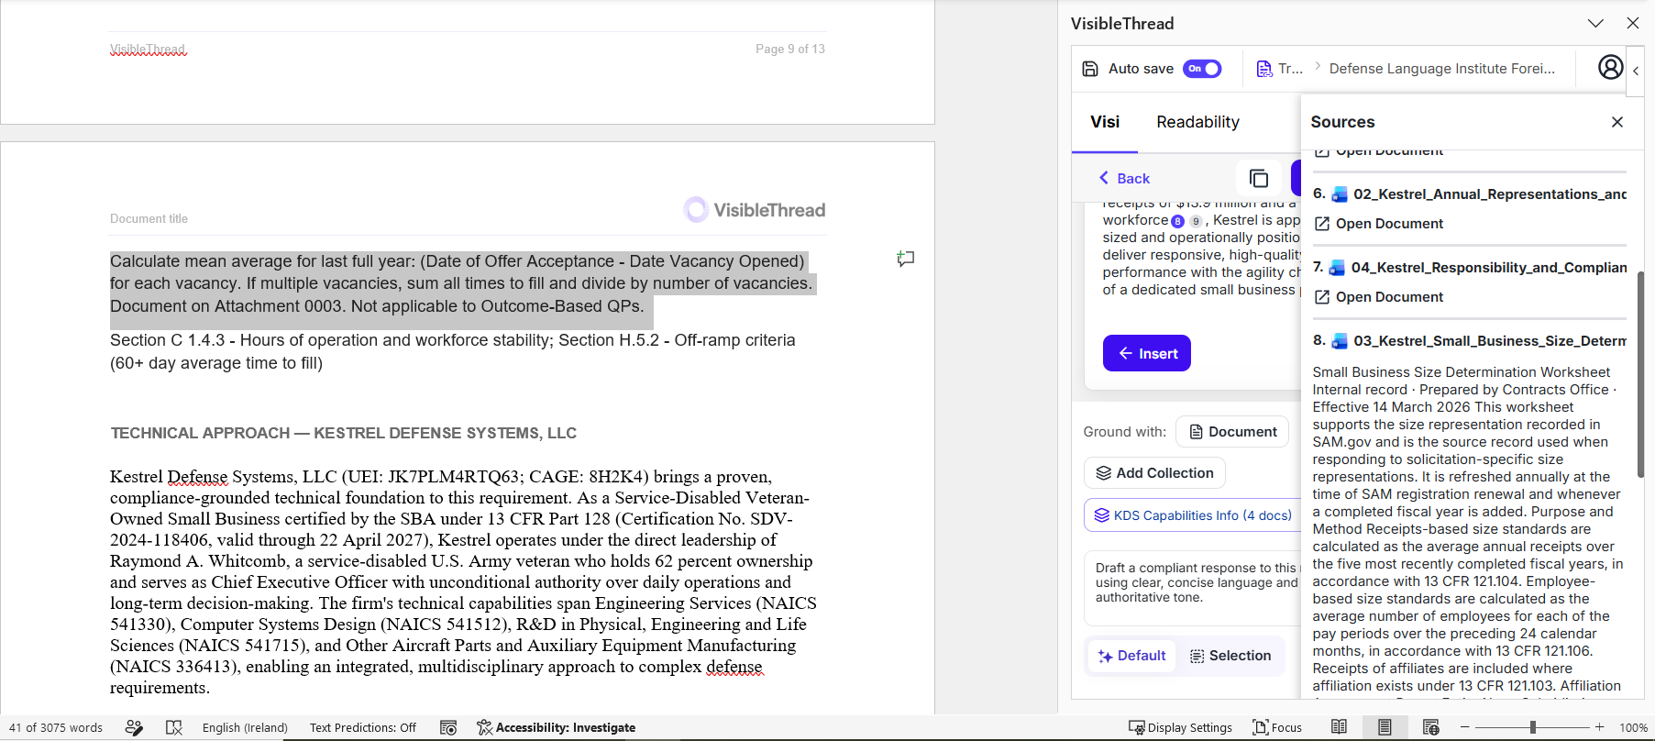1655x741 pixels.
Task: Click the Auto save disk icon
Action: [1090, 69]
